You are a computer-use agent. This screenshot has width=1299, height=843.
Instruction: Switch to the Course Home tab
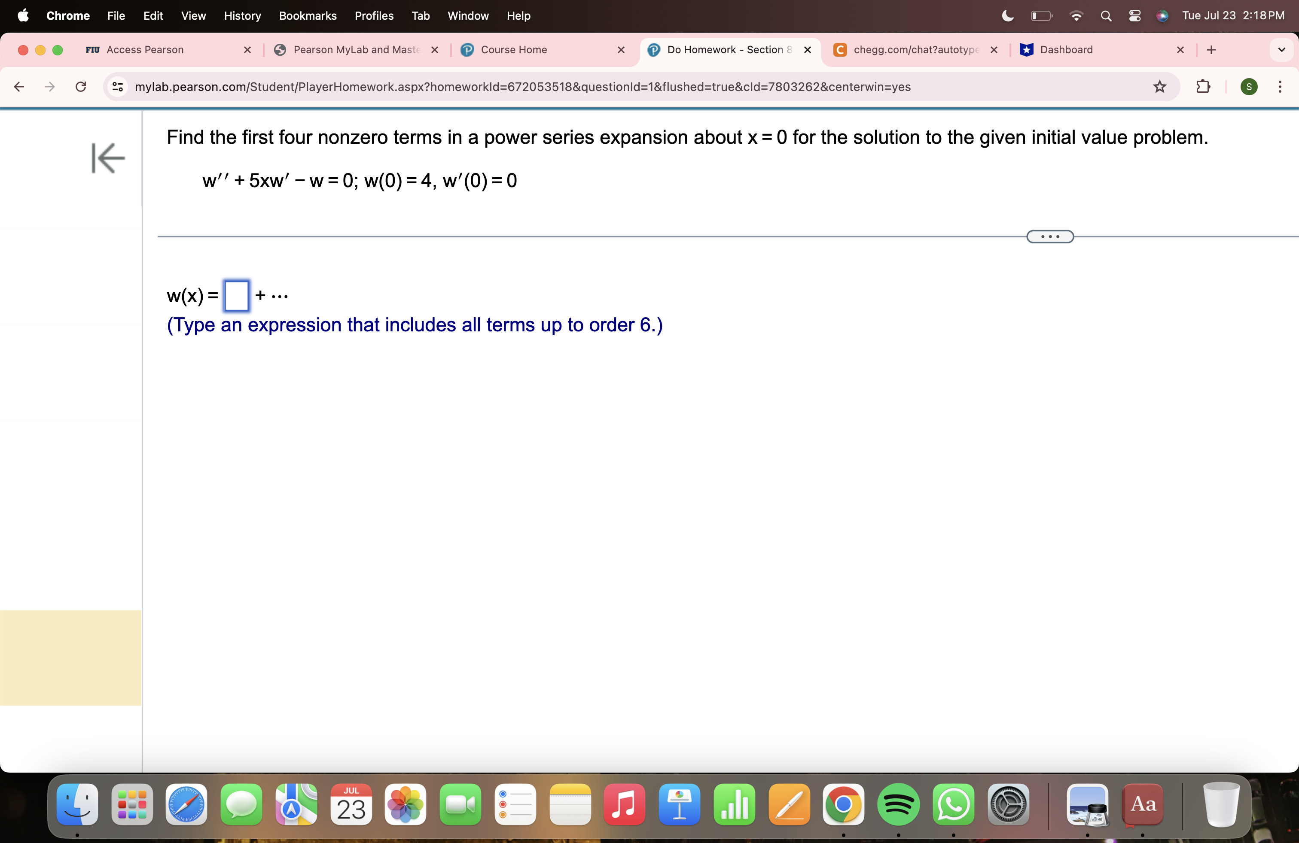(x=513, y=50)
